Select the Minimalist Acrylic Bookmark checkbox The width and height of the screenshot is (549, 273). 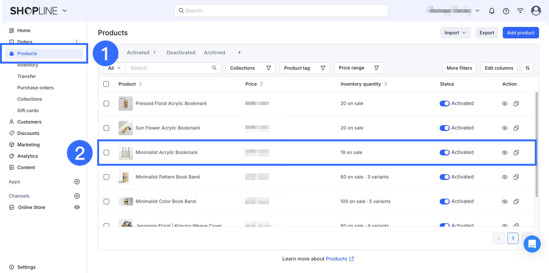107,153
